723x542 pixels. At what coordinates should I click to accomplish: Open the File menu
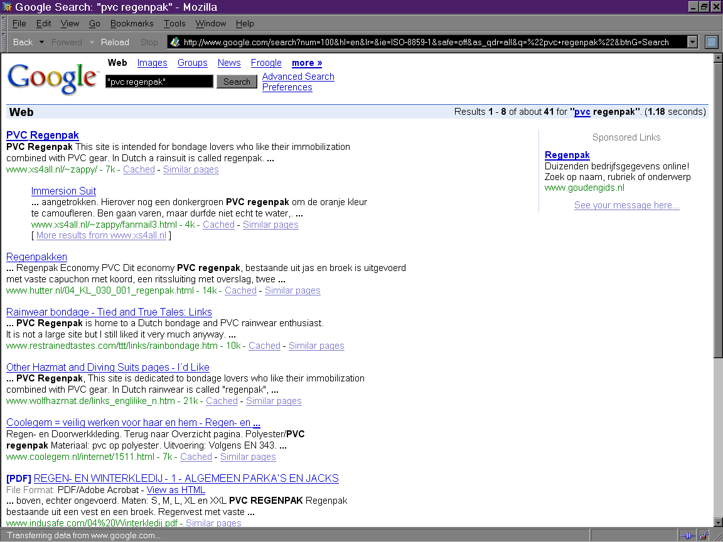(19, 23)
